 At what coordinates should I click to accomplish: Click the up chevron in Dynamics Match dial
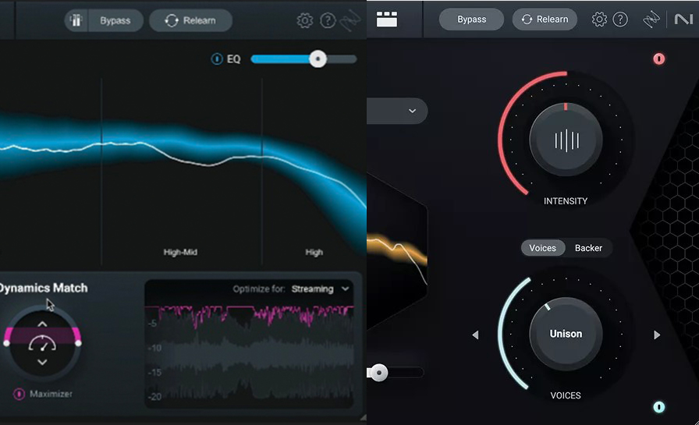point(42,324)
